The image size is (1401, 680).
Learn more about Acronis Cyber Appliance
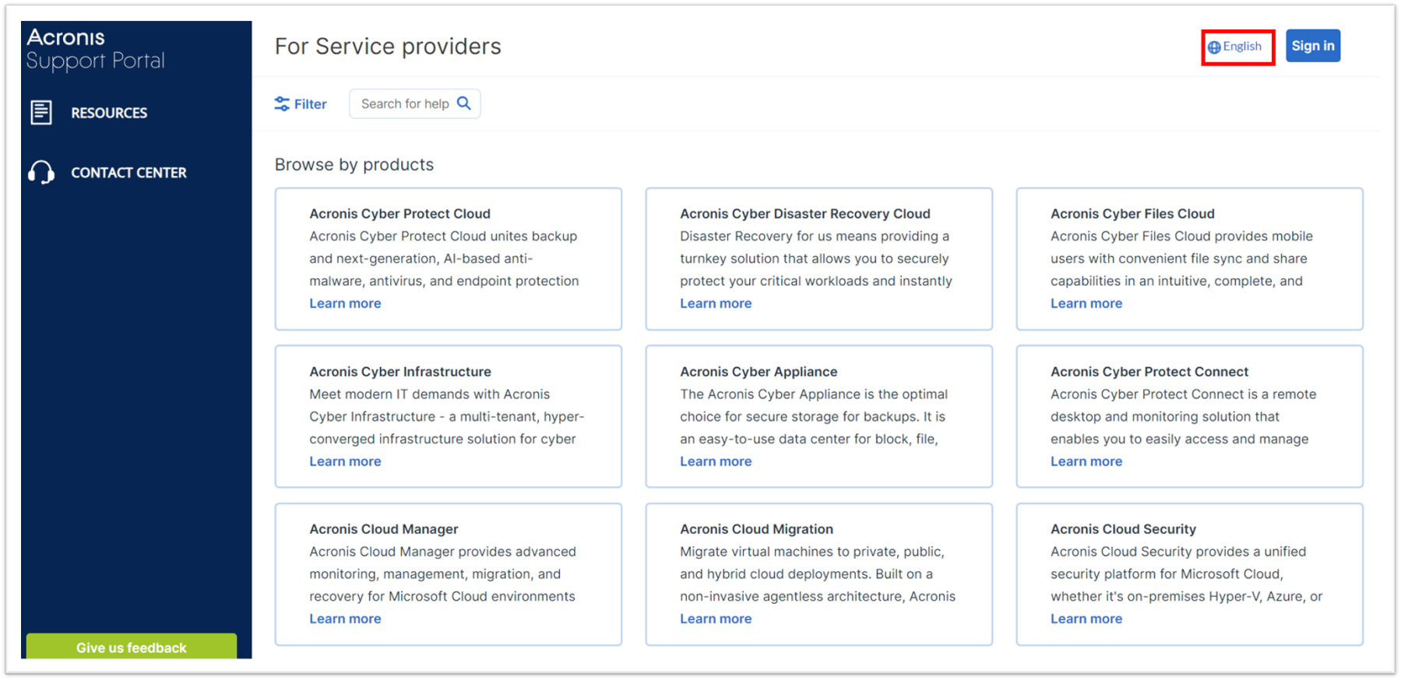tap(716, 461)
